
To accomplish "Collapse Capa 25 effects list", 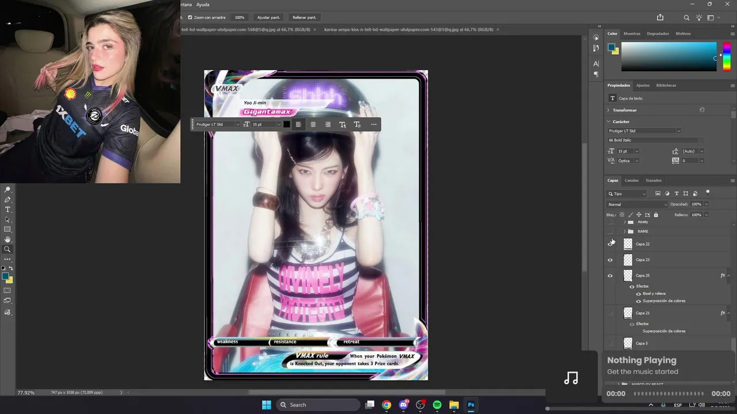I will tap(729, 276).
